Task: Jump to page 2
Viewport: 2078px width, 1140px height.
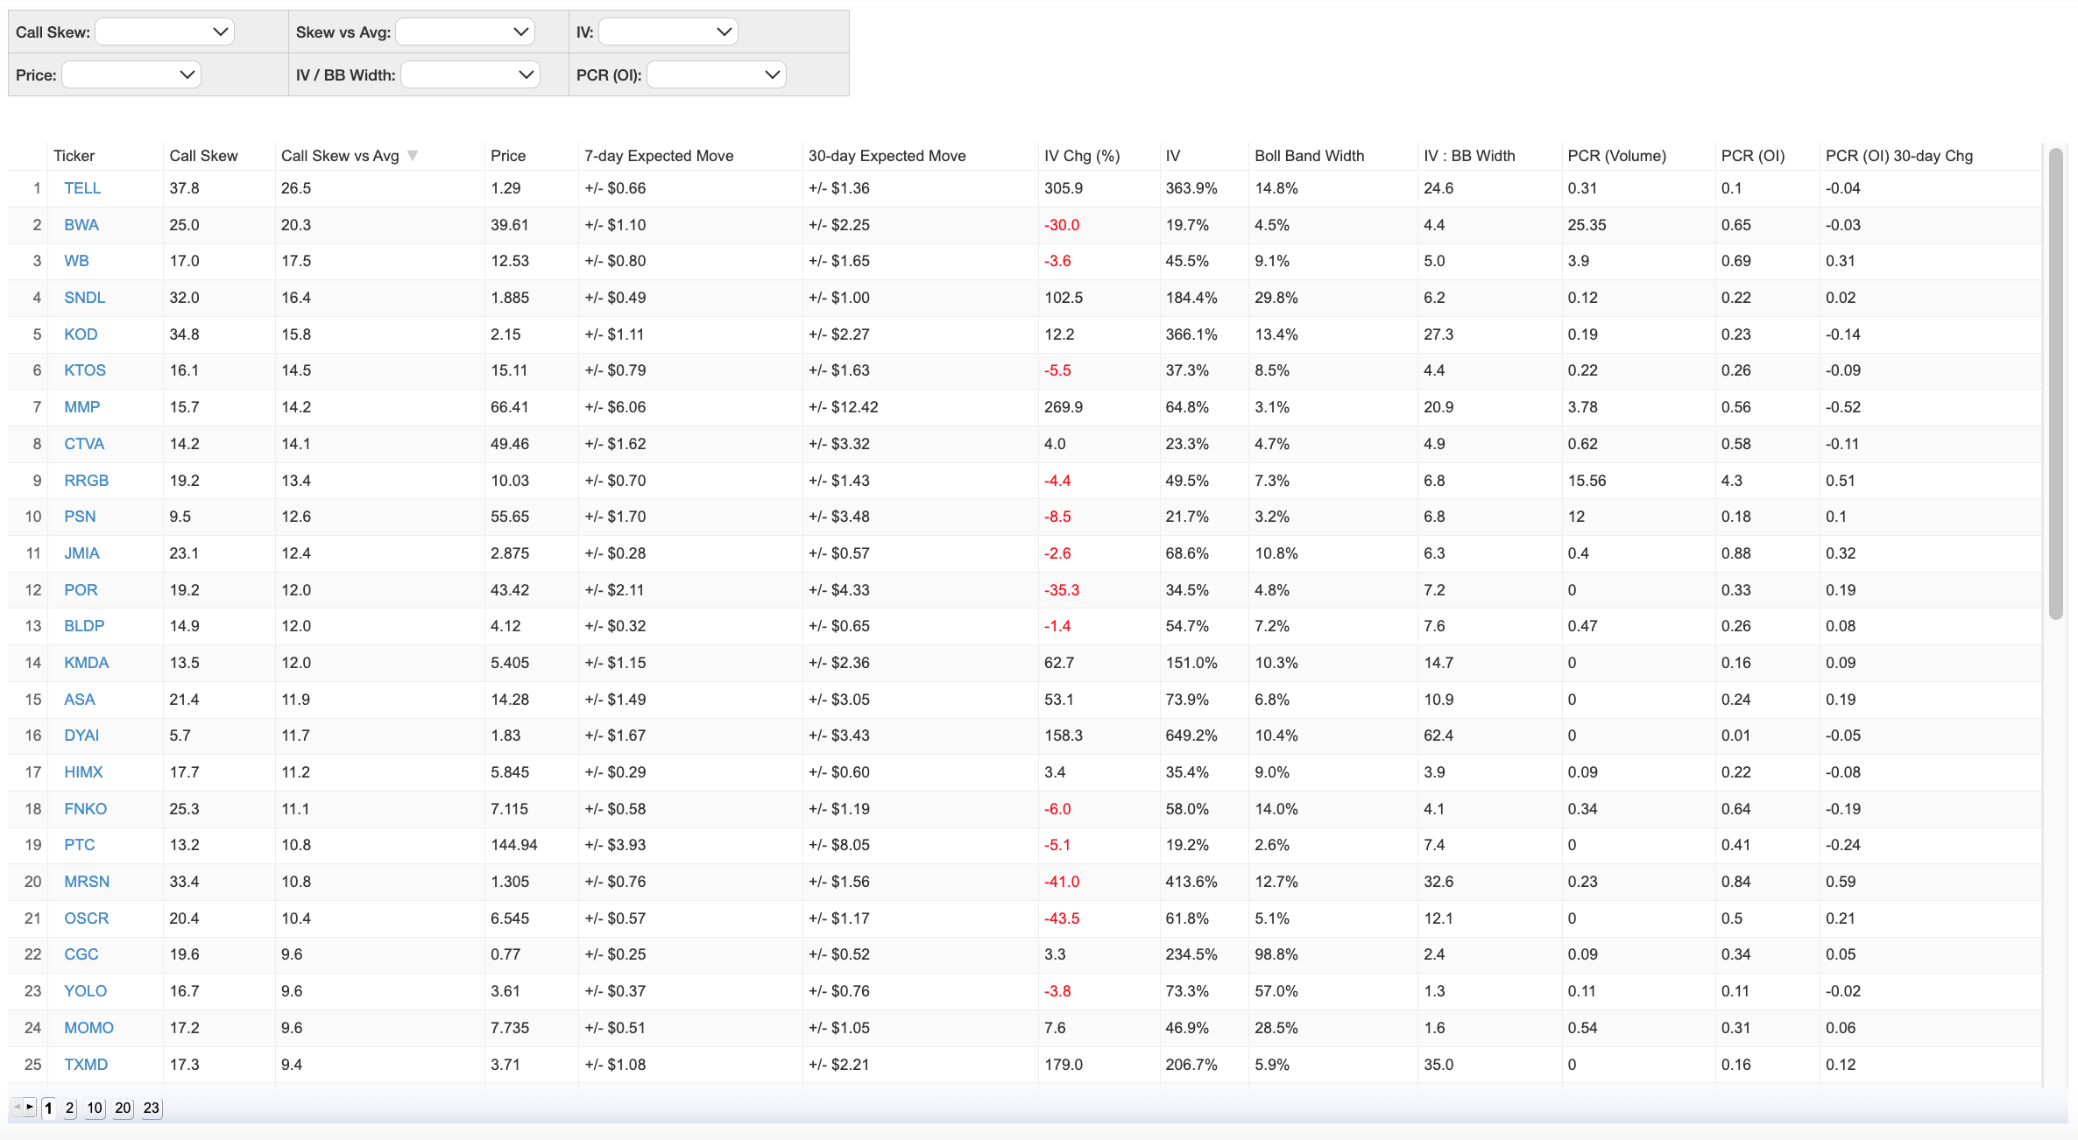Action: [70, 1108]
